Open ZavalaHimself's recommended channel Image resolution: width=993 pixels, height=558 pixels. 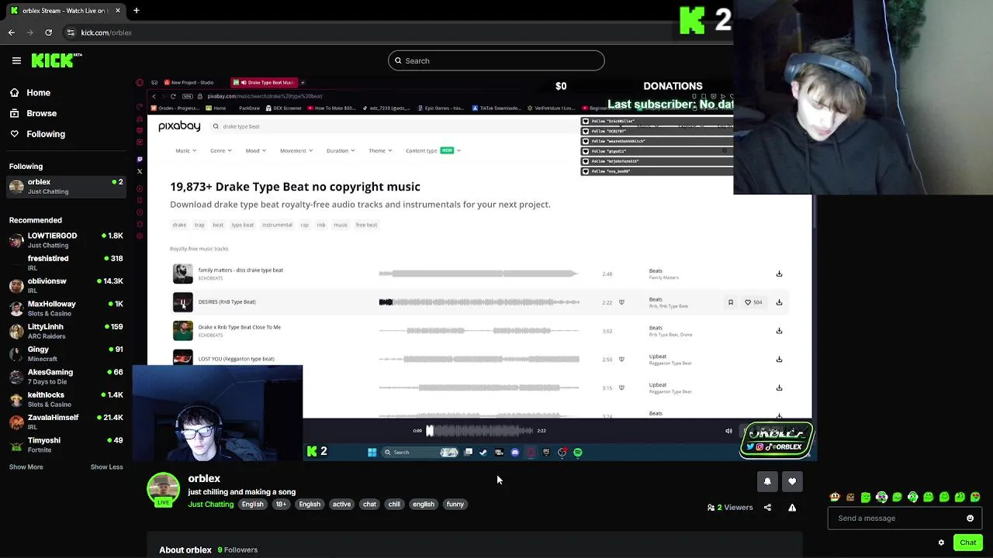66,422
